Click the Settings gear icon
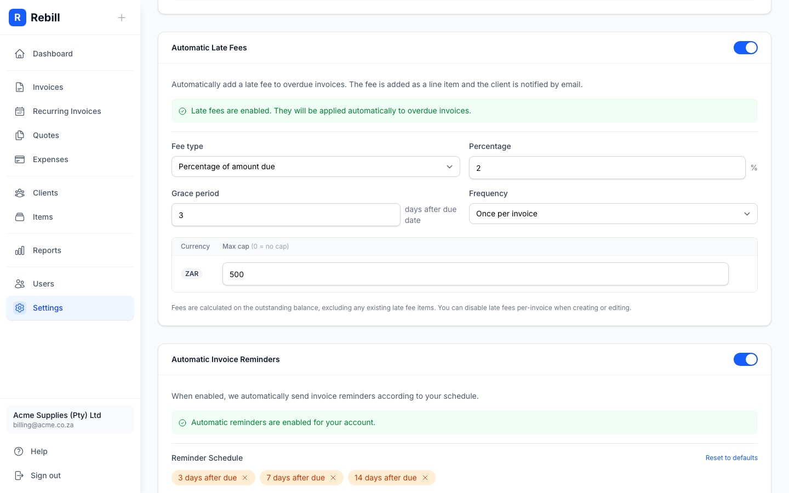 point(20,308)
